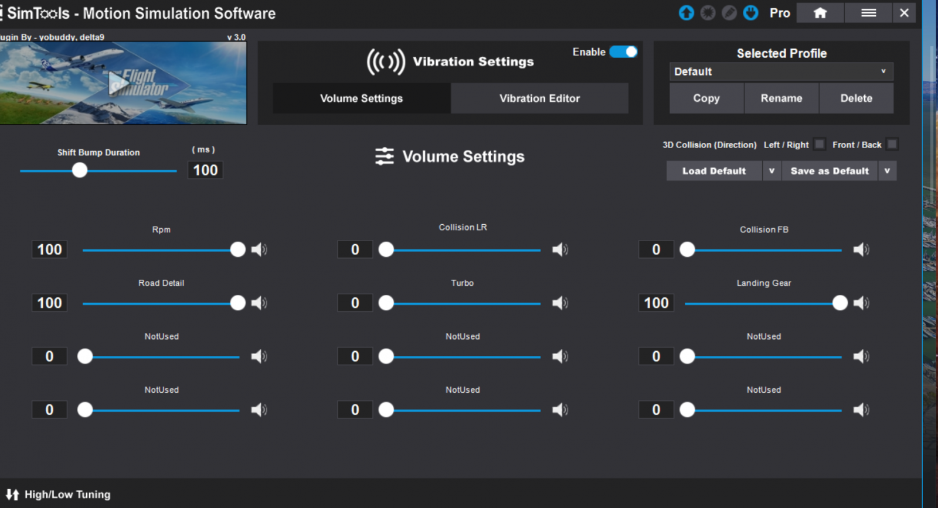The width and height of the screenshot is (938, 508).
Task: Switch to the Vibration Editor tab
Action: [539, 98]
